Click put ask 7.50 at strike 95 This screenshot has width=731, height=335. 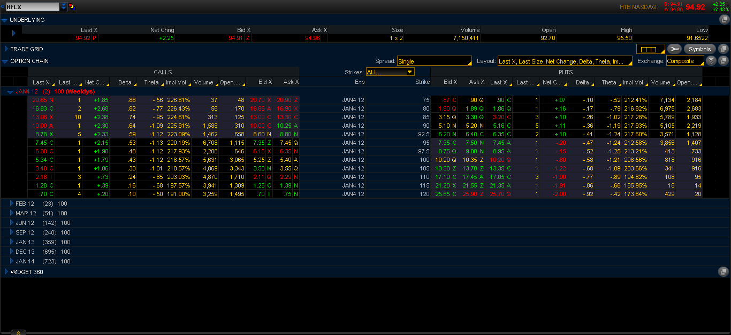click(471, 143)
